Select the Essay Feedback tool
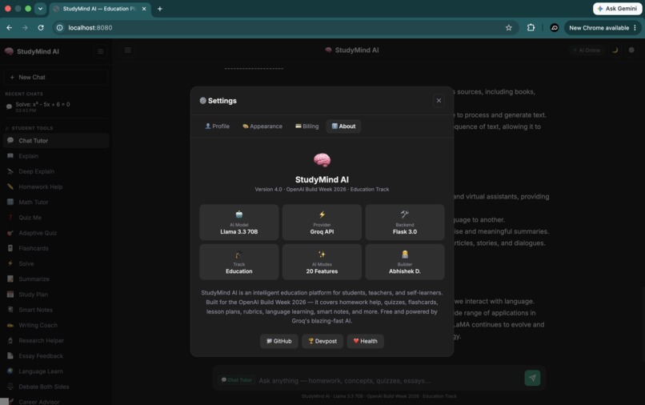This screenshot has height=405, width=645. coord(55,355)
